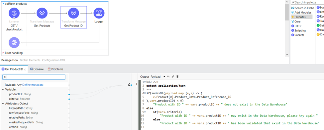
Task: Click the Flow Reference icon in the palette
Action: (318, 30)
